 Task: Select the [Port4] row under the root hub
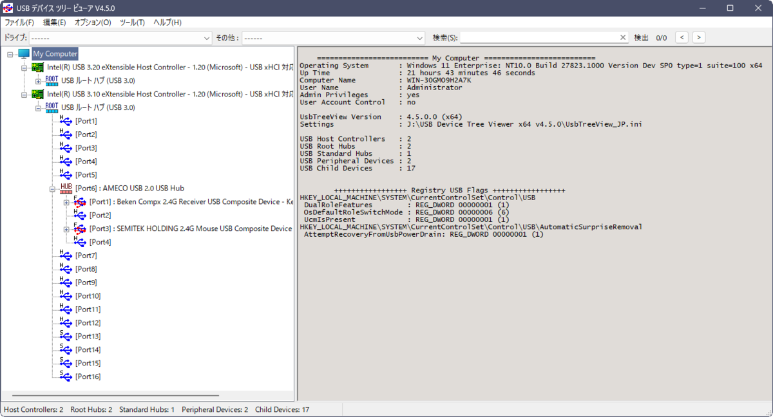point(86,162)
